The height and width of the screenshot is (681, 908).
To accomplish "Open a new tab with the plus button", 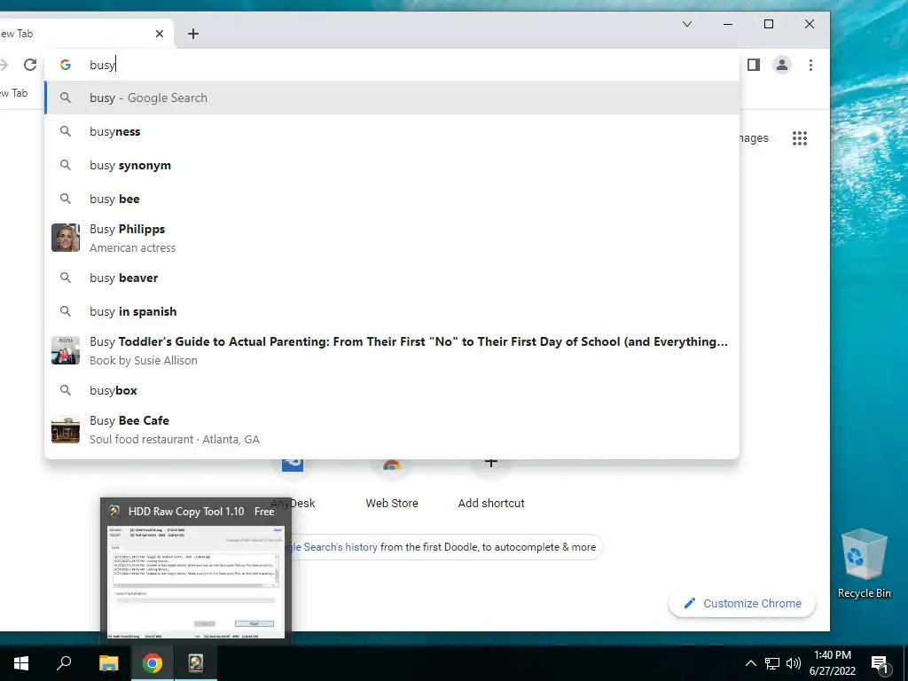I will [193, 34].
